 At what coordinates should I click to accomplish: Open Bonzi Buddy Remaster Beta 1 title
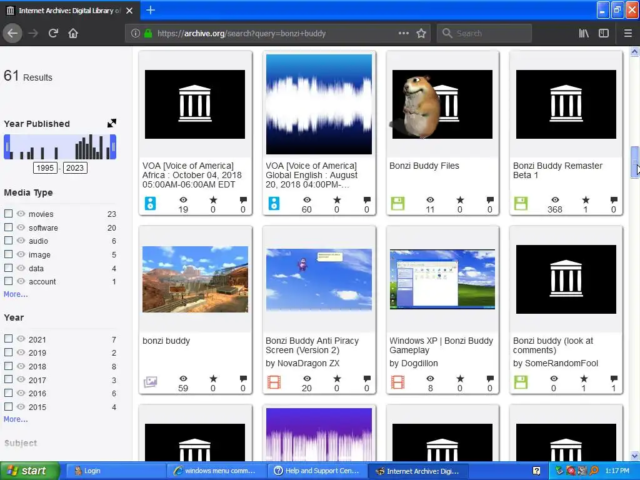pos(557,170)
